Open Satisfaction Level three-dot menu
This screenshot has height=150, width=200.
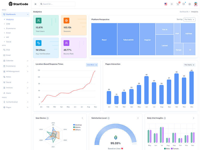pyautogui.click(x=138, y=118)
